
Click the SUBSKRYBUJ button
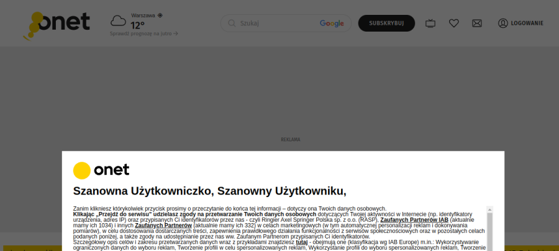pos(386,23)
